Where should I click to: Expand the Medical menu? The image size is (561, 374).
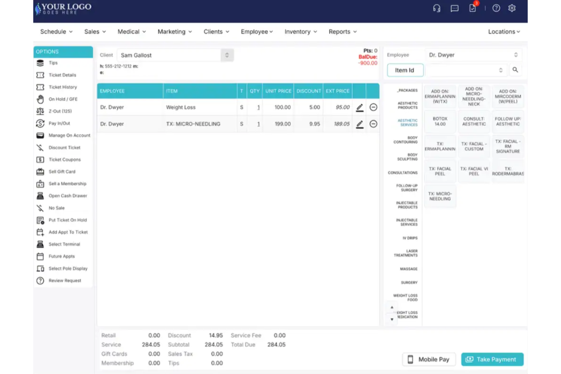tap(132, 32)
